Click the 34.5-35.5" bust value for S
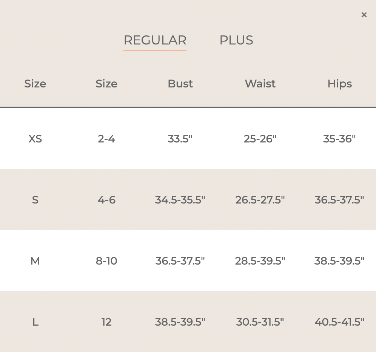376x352 pixels. 180,200
